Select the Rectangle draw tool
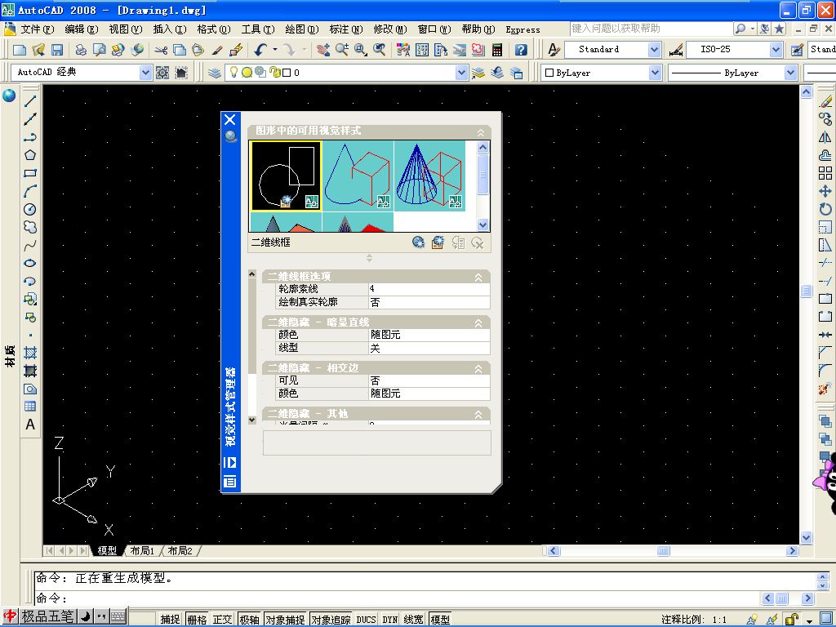This screenshot has width=836, height=627. [x=30, y=173]
